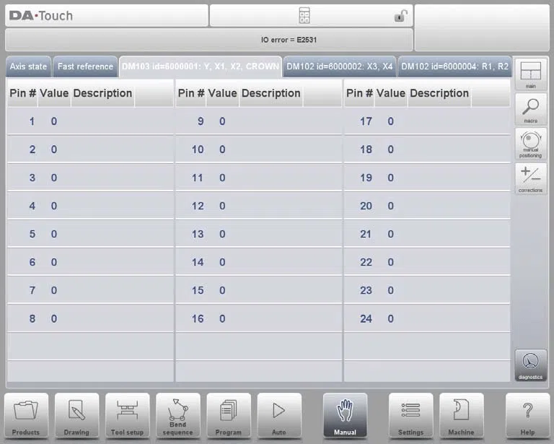554x444 pixels.
Task: Open Help question mark
Action: (527, 416)
